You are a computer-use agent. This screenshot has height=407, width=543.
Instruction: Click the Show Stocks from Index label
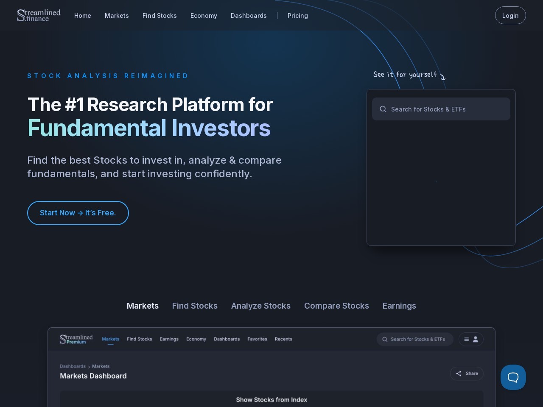click(x=271, y=400)
